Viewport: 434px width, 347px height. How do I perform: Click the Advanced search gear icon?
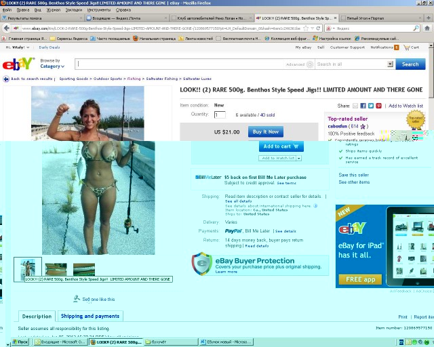[x=310, y=64]
